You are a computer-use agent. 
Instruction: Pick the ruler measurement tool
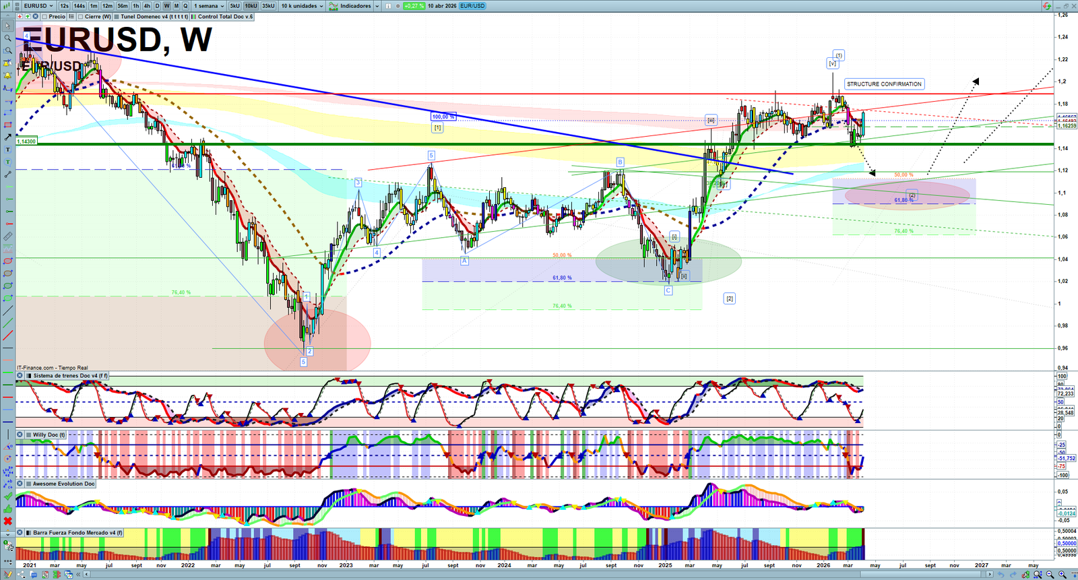(x=7, y=236)
